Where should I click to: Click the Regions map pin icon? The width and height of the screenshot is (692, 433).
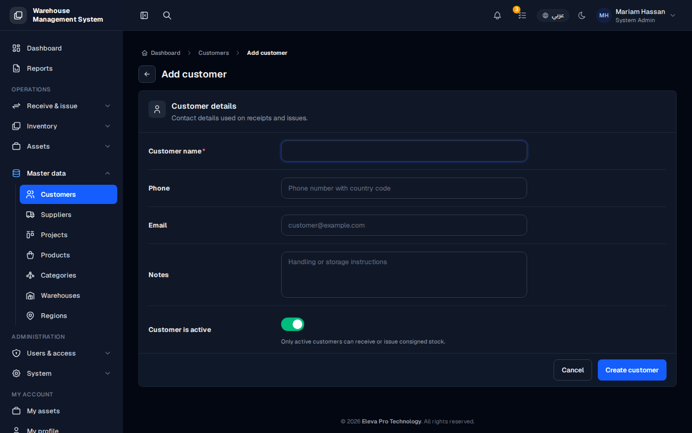30,316
